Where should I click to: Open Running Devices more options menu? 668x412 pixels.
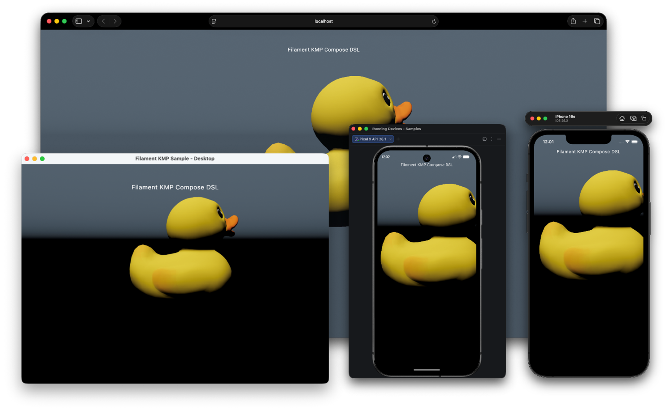tap(492, 139)
